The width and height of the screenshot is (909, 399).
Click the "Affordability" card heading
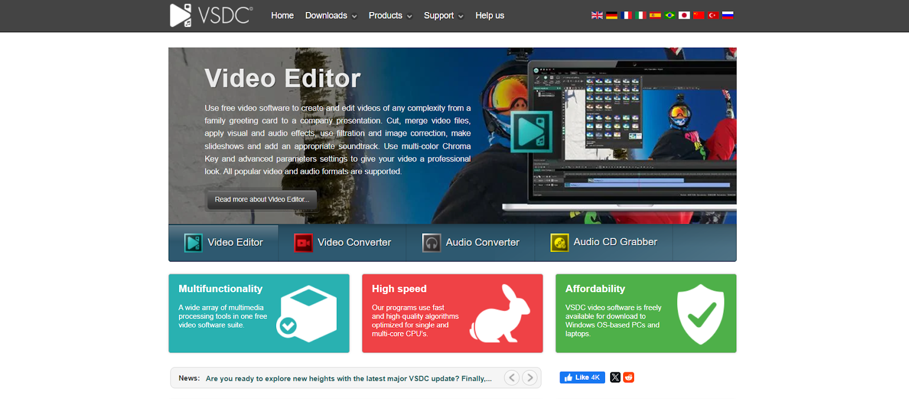pyautogui.click(x=595, y=289)
